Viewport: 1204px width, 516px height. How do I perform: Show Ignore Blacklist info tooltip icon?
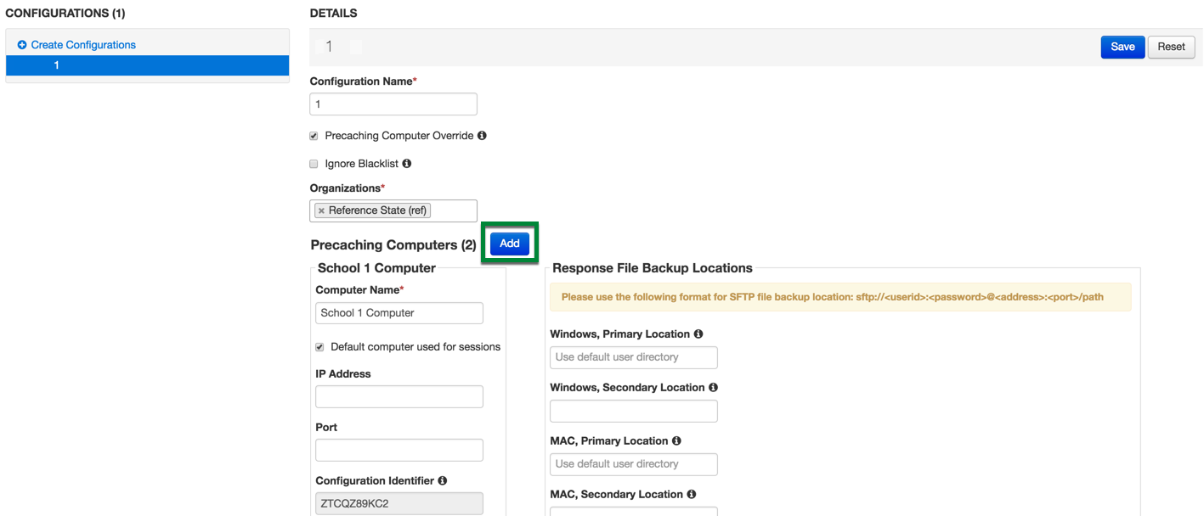(x=406, y=164)
